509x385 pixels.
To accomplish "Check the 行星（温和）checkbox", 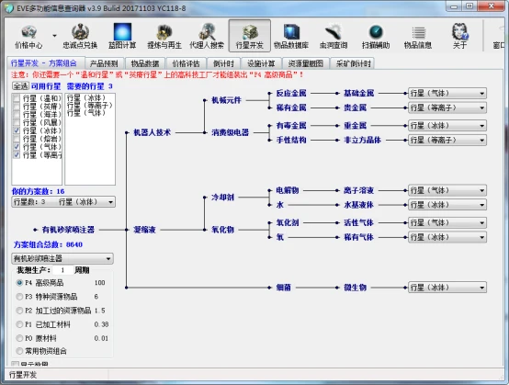I will 17,98.
